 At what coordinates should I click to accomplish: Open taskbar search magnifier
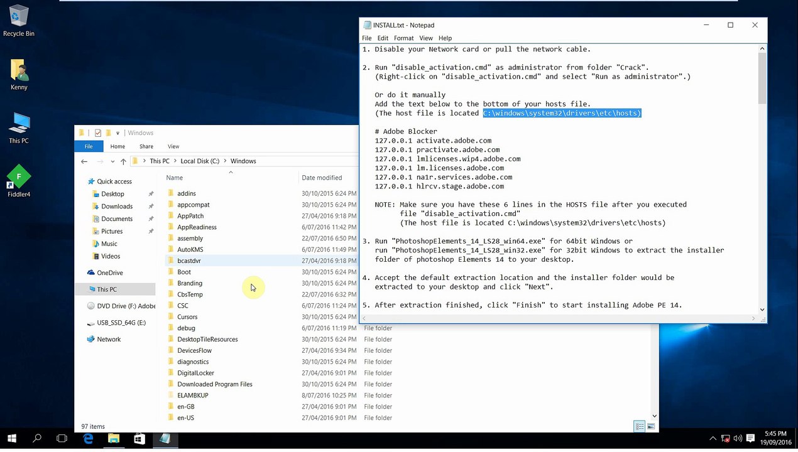pyautogui.click(x=37, y=439)
